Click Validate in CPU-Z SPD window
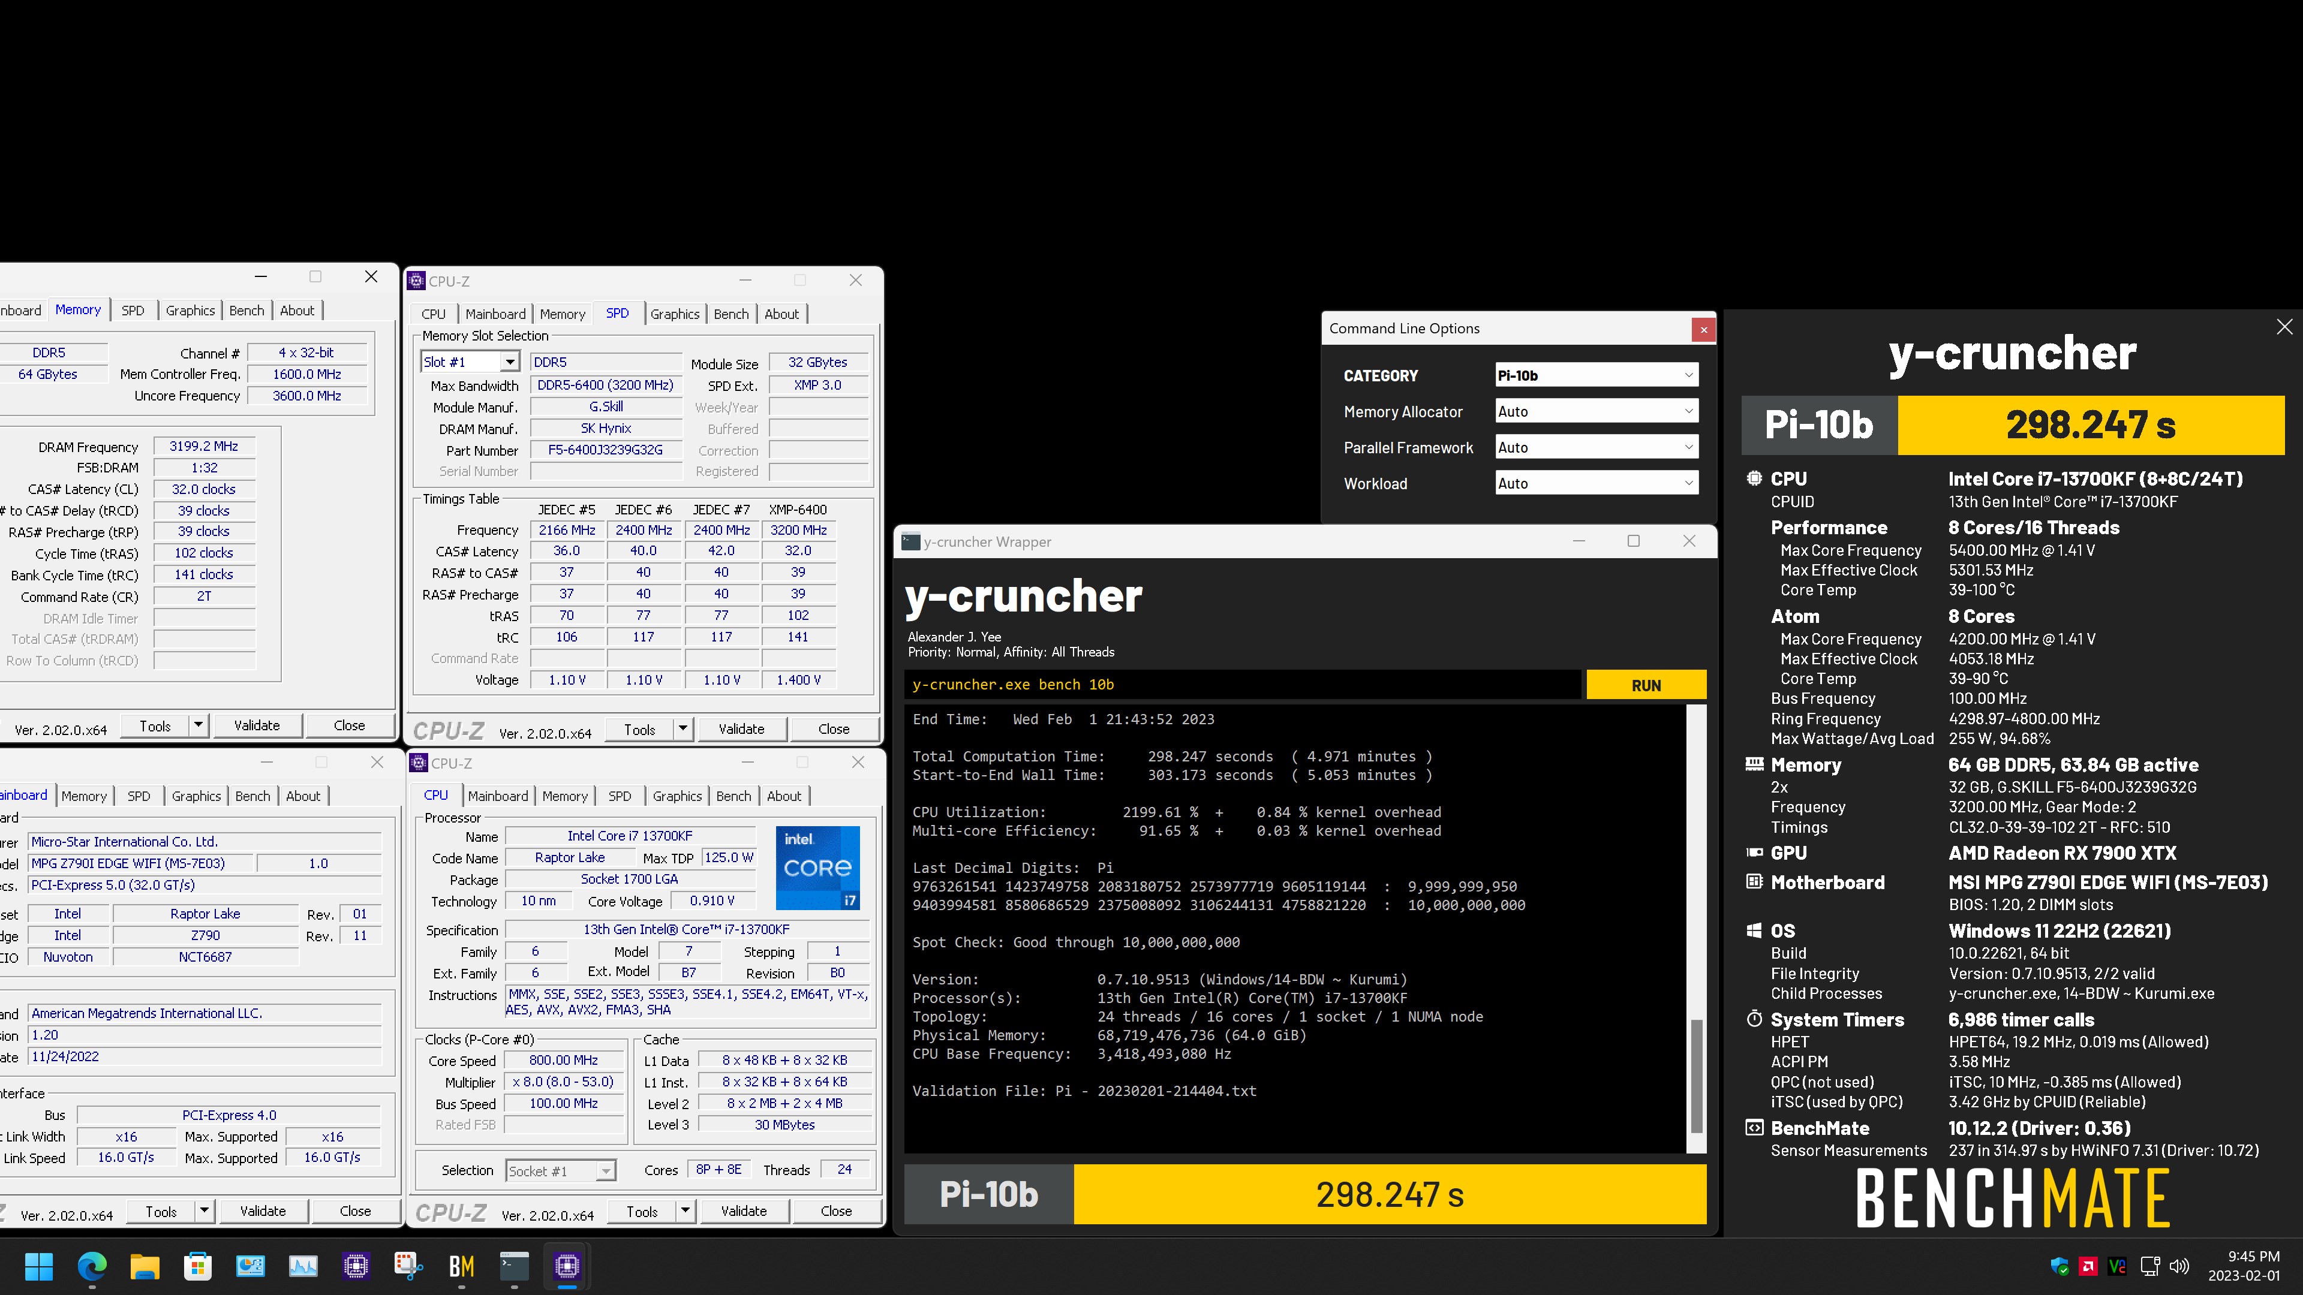 pos(741,729)
